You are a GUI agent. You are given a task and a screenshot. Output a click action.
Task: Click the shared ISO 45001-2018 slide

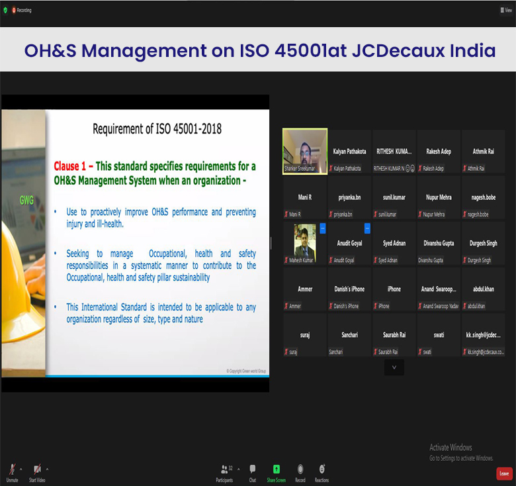(x=135, y=243)
